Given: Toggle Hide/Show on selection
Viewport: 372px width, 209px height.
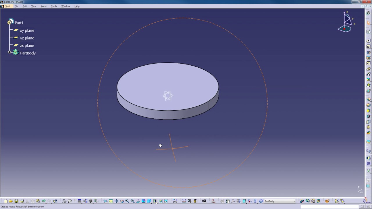Looking at the screenshot, I should (x=160, y=201).
